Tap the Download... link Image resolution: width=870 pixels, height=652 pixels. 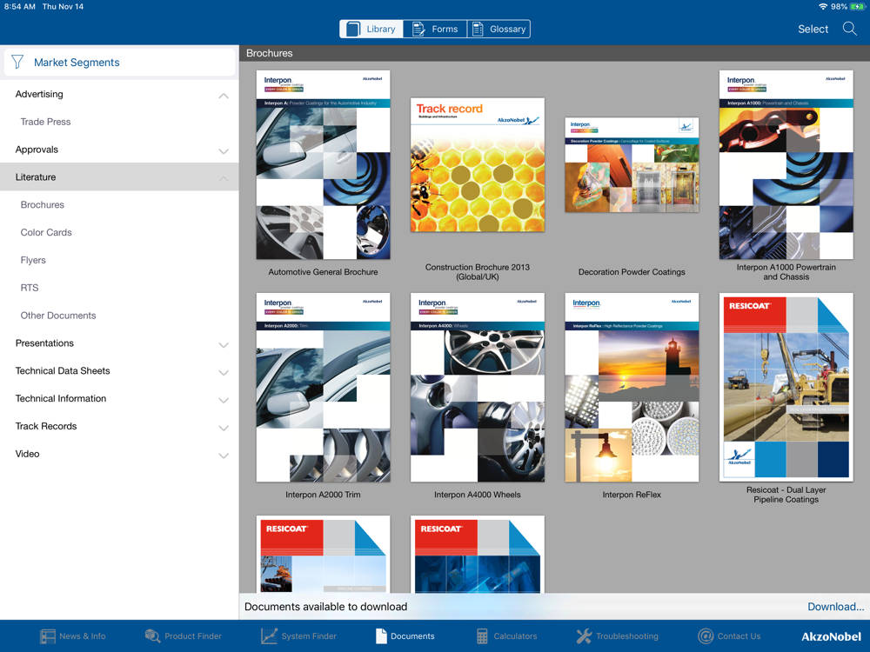(835, 607)
